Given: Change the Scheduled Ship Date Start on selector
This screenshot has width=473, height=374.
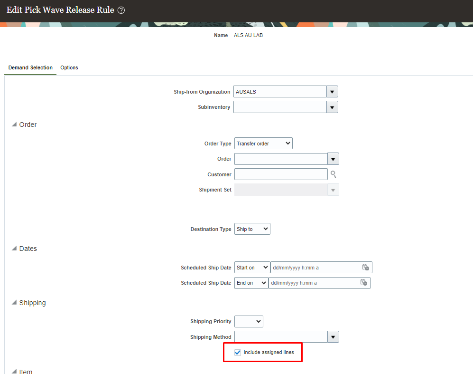Looking at the screenshot, I should (252, 267).
